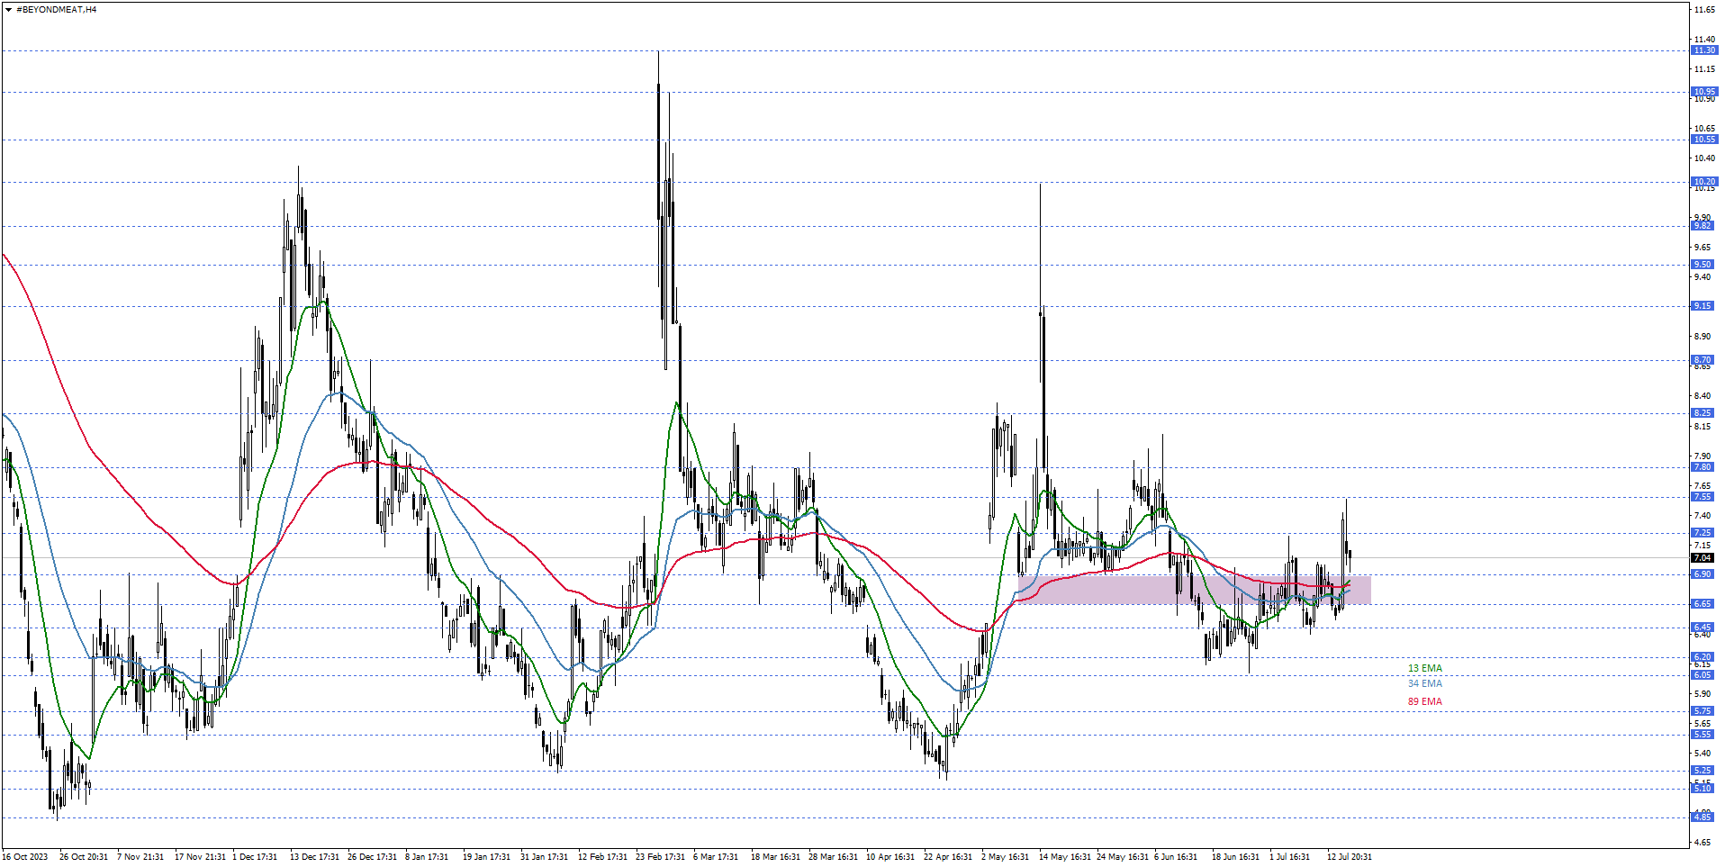Click the 5.25 level price tag
The image size is (1725, 867).
[1703, 771]
